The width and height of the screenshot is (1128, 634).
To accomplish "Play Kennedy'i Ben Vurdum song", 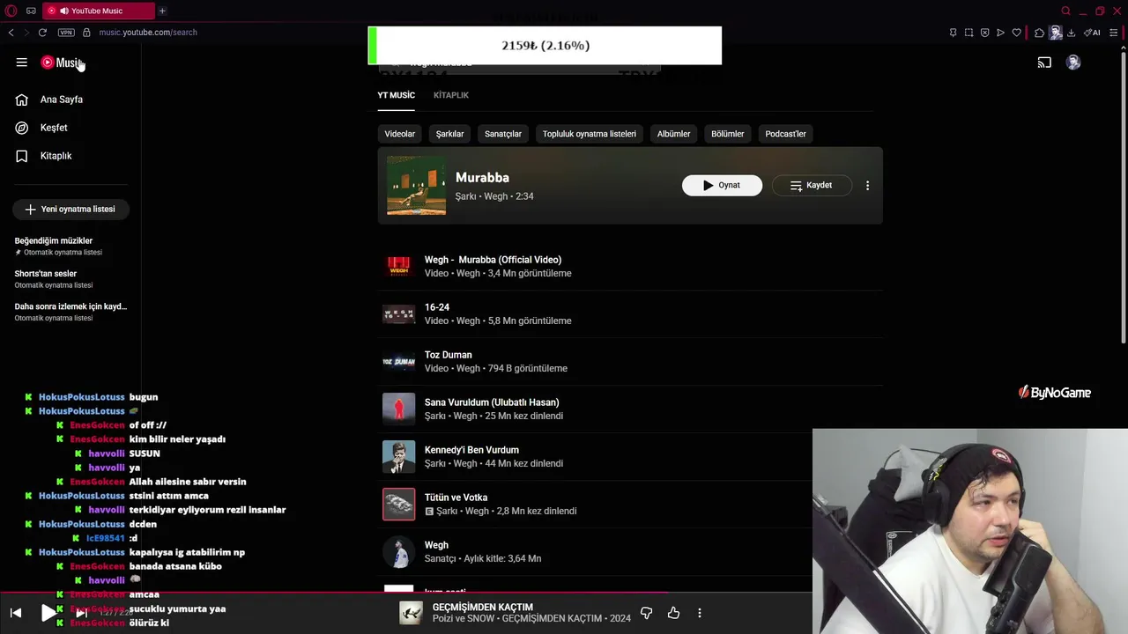I will 630,456.
